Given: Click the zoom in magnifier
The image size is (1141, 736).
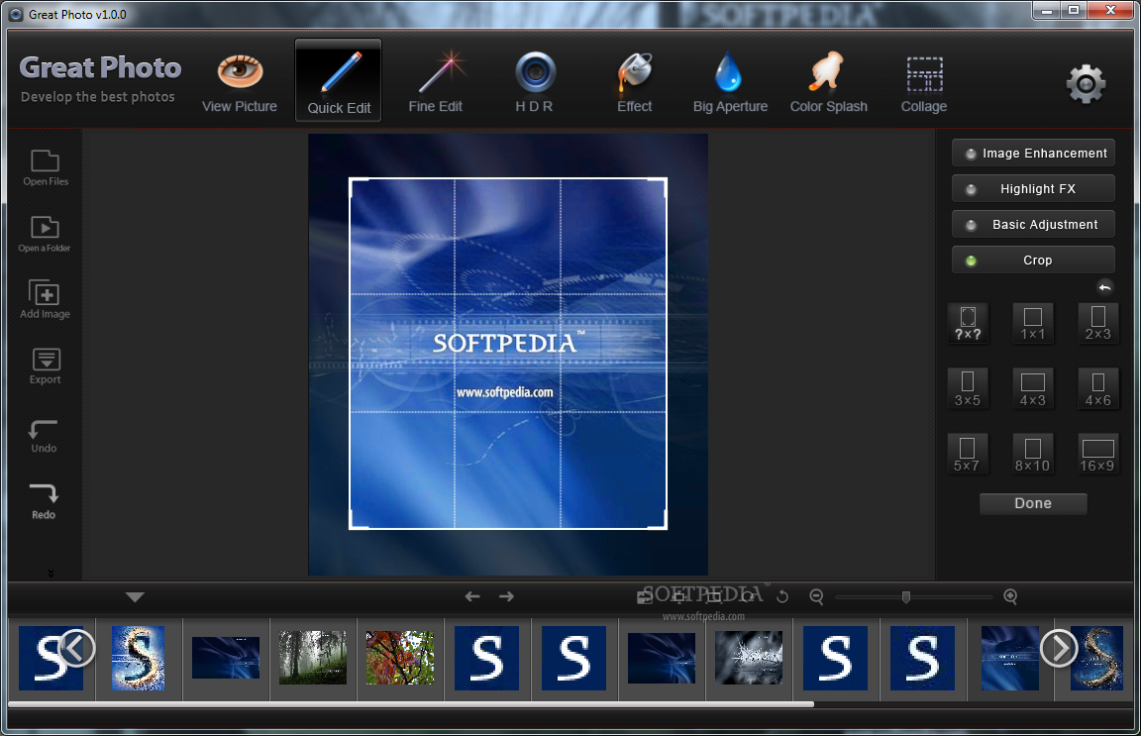Looking at the screenshot, I should tap(1010, 597).
